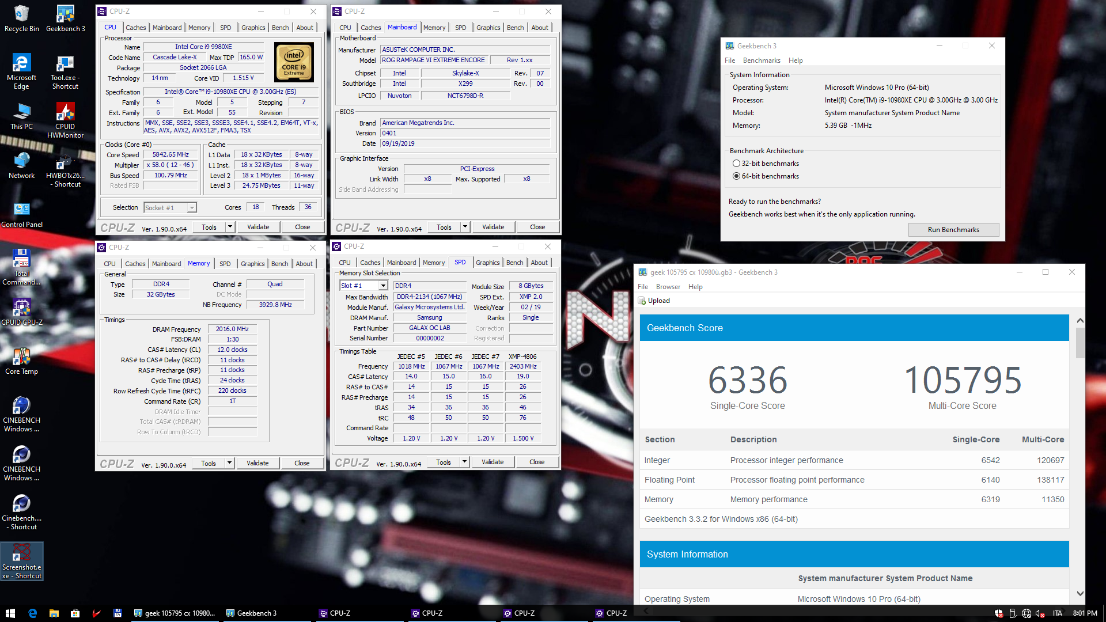The width and height of the screenshot is (1106, 622).
Task: Open Browser menu in Geekbench results window
Action: click(668, 287)
